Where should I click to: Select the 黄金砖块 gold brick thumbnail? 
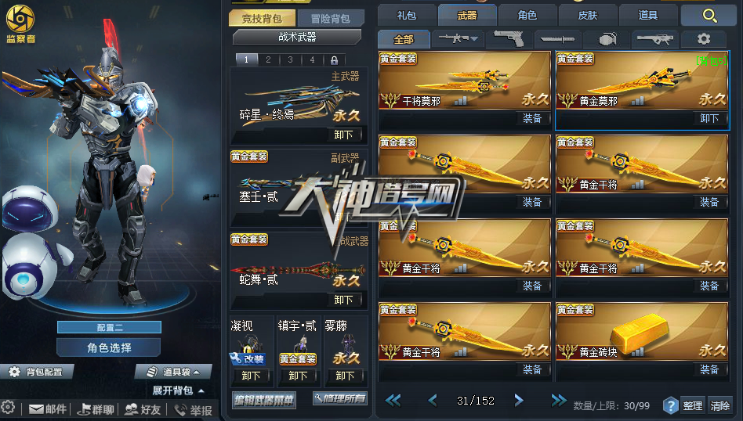click(x=642, y=331)
